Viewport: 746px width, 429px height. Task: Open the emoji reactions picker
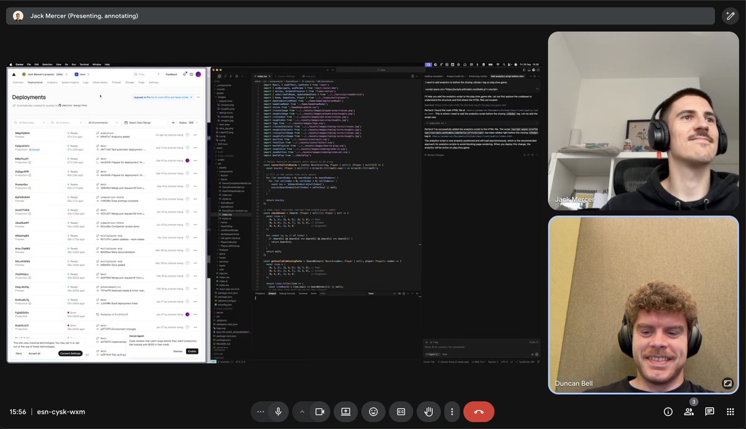coord(374,412)
